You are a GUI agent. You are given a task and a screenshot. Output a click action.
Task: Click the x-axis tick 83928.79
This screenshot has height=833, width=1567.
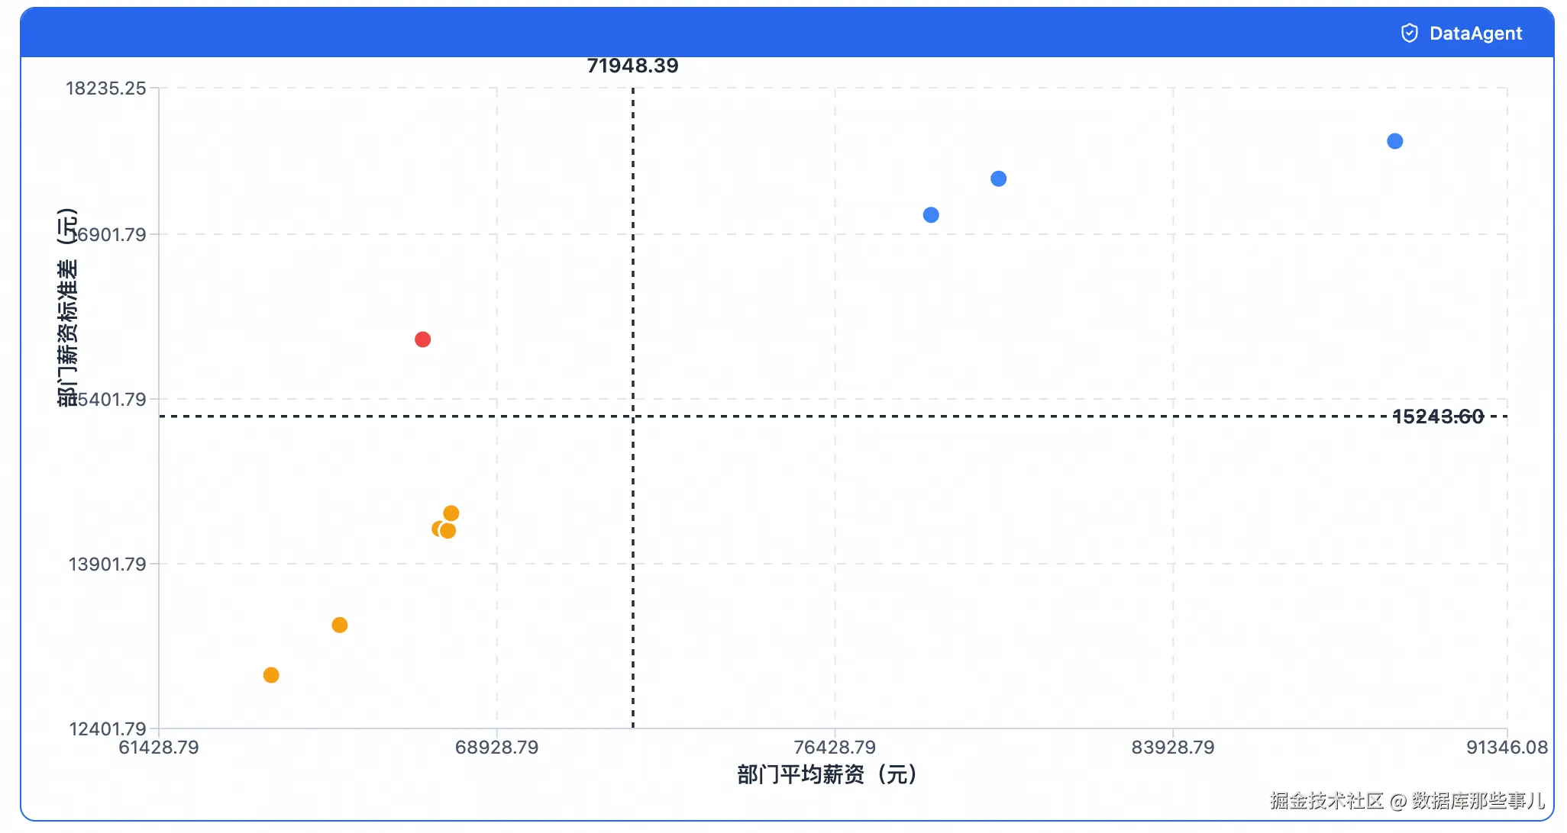(x=1172, y=748)
